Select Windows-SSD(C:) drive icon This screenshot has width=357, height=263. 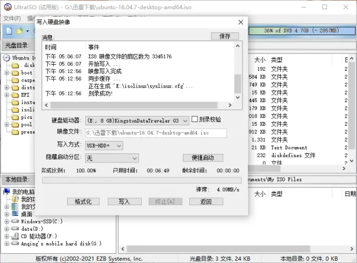pos(15,221)
